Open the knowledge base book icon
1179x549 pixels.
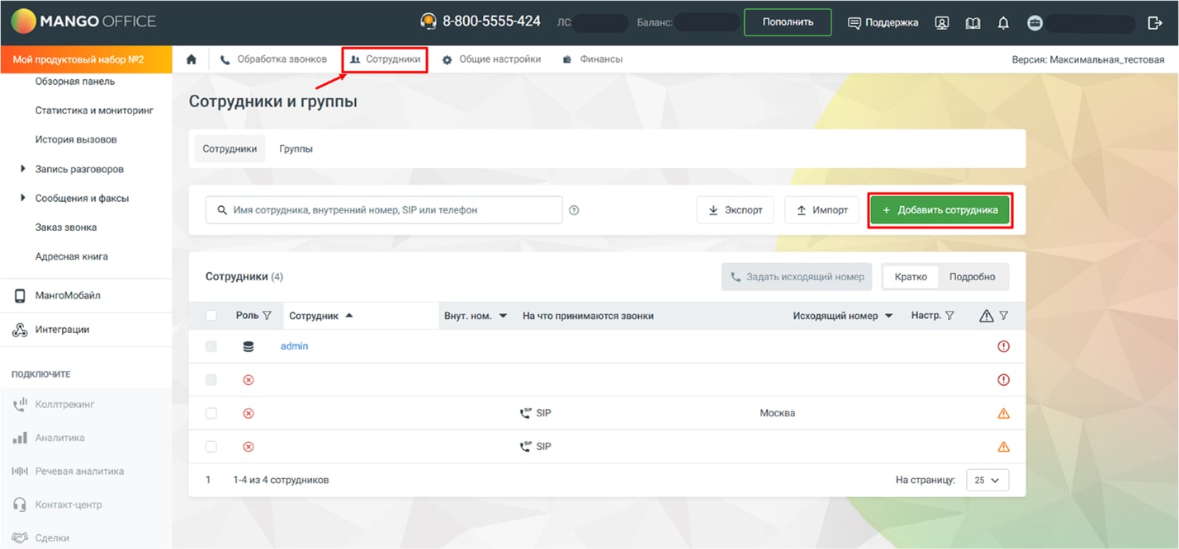coord(973,23)
